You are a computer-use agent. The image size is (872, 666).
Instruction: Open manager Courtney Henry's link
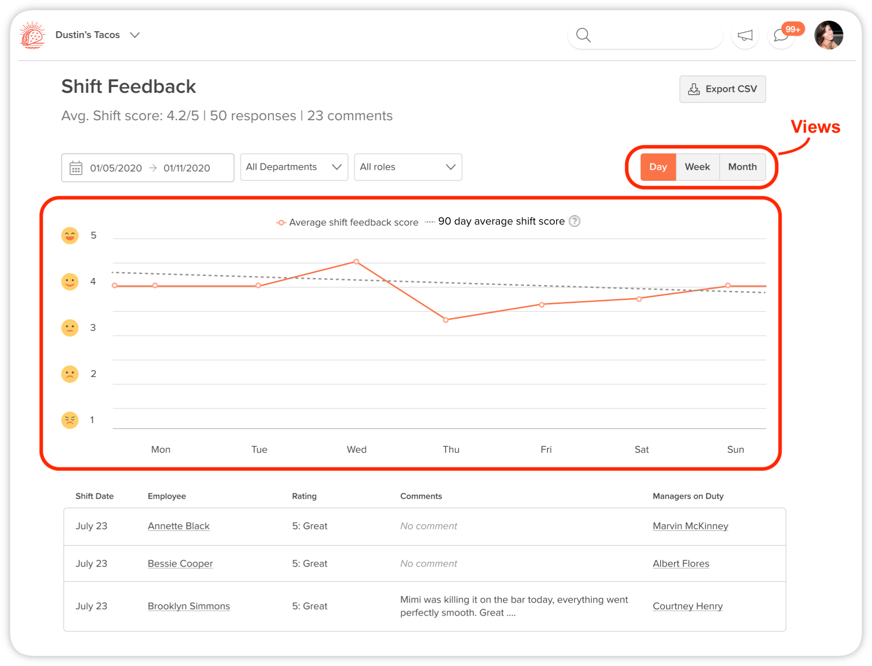coord(687,606)
